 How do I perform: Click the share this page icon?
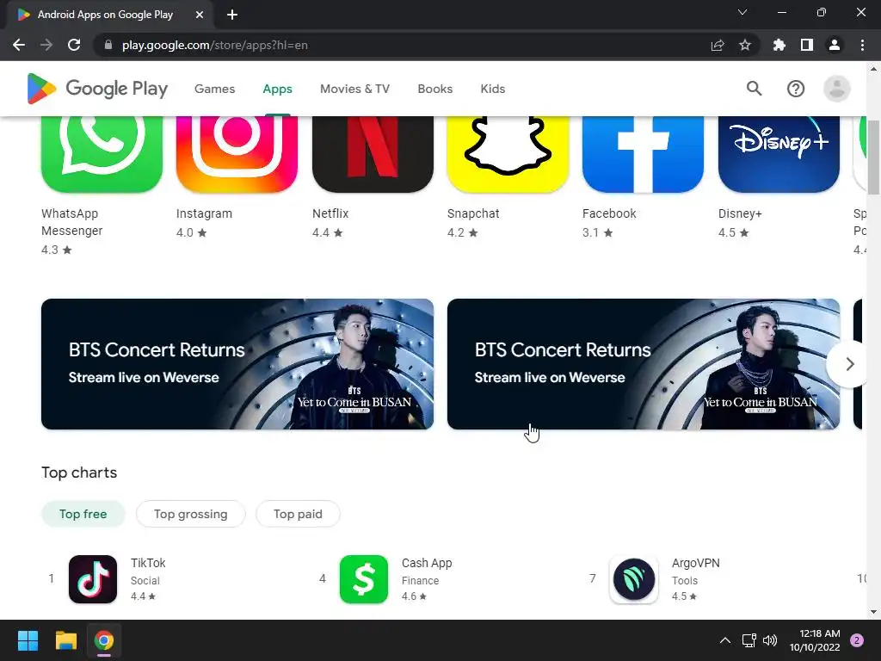718,45
